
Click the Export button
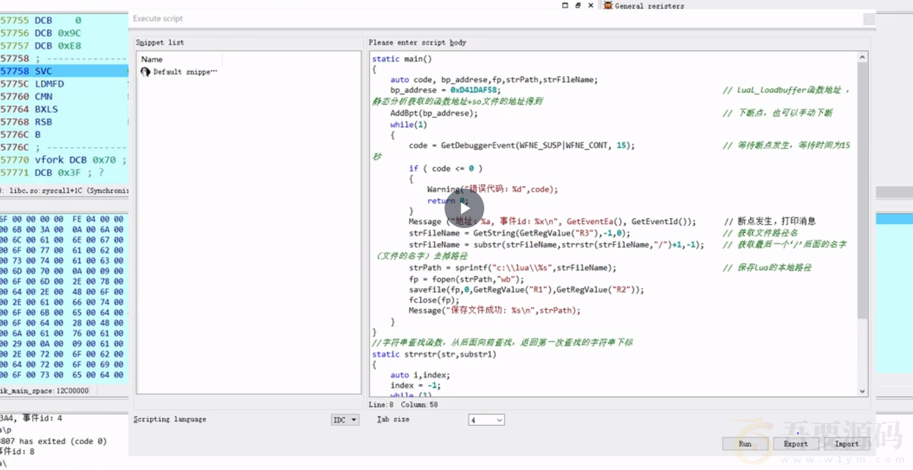tap(796, 444)
